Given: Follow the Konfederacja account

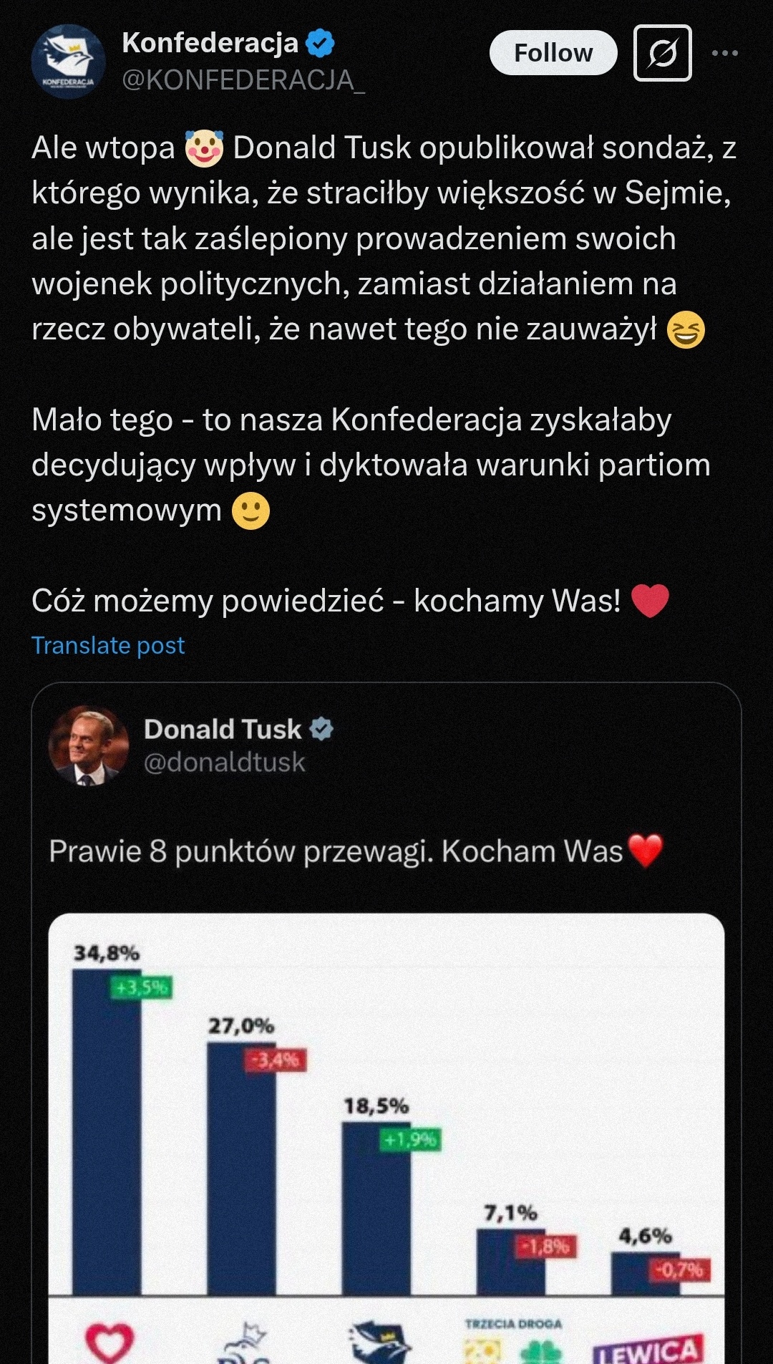Looking at the screenshot, I should point(553,53).
